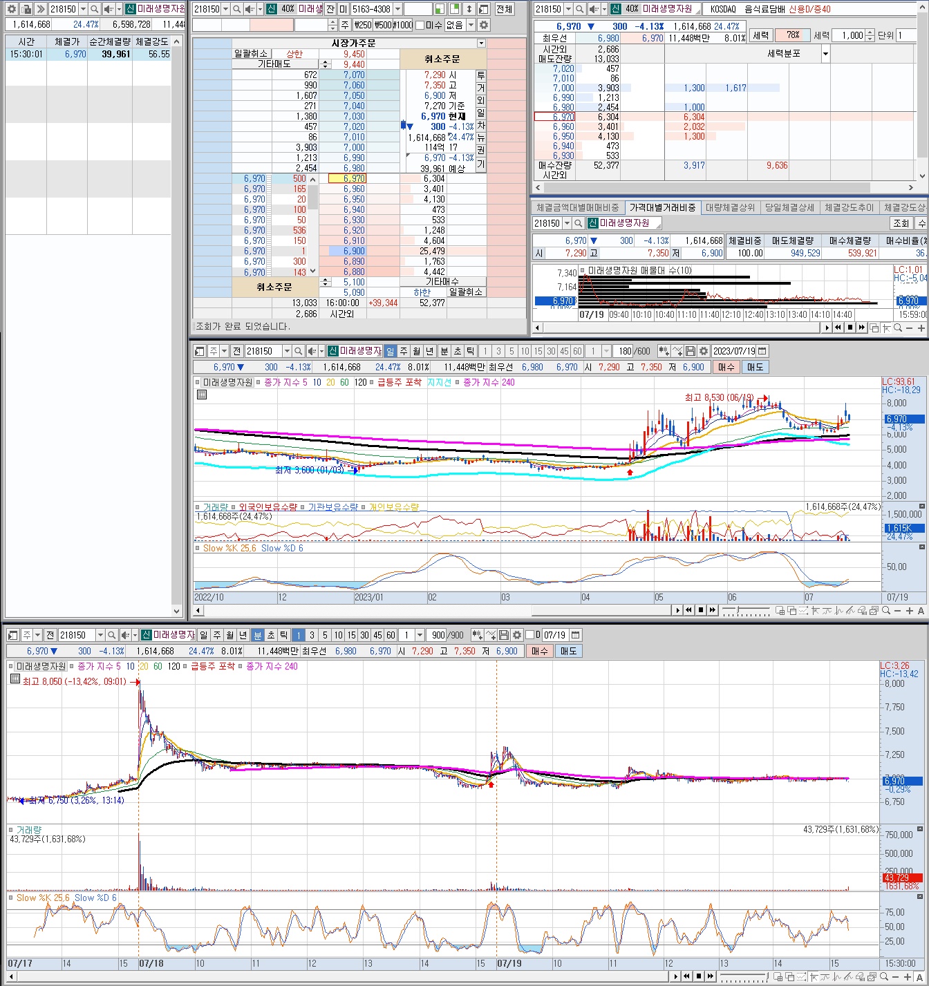Image resolution: width=929 pixels, height=986 pixels.
Task: Open stock code dropdown in daily chart
Action: [x=286, y=351]
